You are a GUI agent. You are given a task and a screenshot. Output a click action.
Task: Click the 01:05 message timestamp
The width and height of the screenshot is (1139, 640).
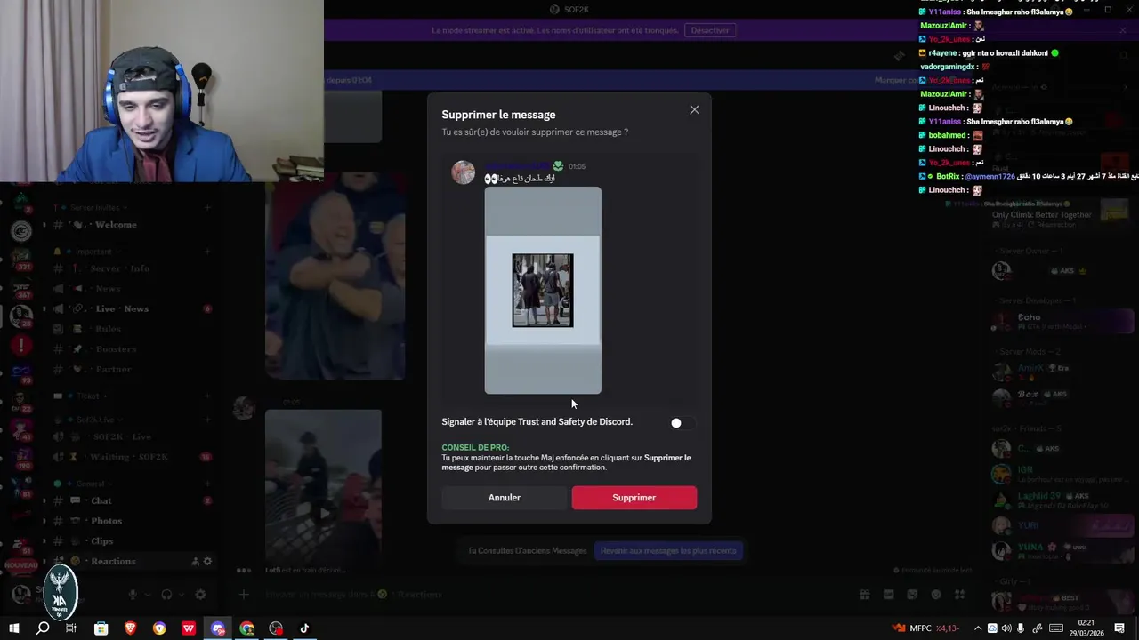point(577,166)
